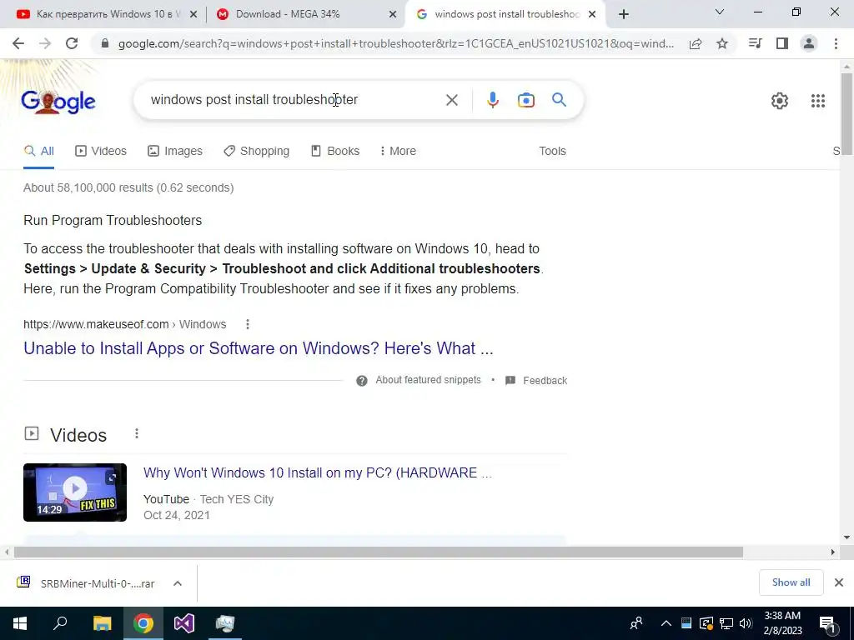
Task: Click the address bar URL
Action: [396, 43]
